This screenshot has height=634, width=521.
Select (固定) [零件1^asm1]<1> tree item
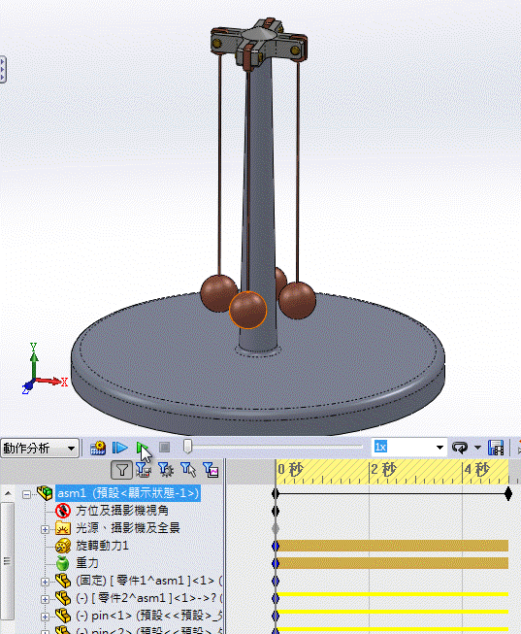pyautogui.click(x=148, y=581)
